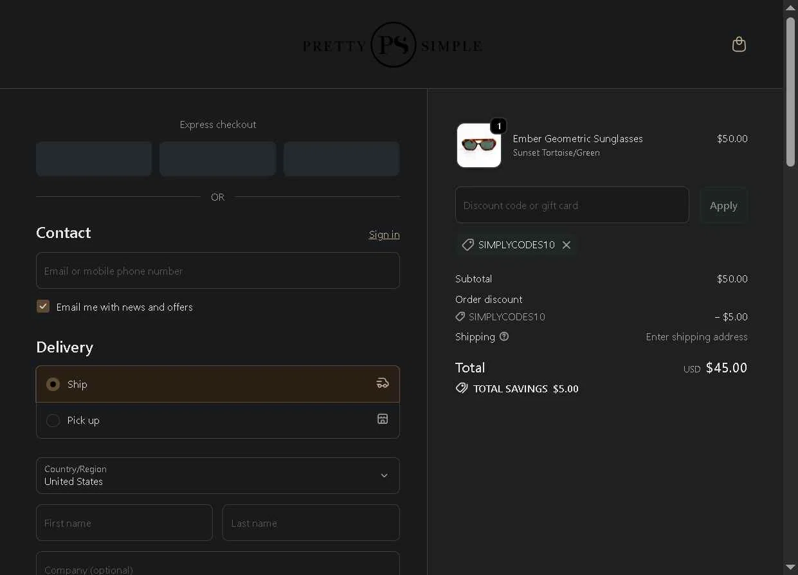Click the Ember Geometric Sunglasses product name
Image resolution: width=798 pixels, height=575 pixels.
[x=577, y=138]
